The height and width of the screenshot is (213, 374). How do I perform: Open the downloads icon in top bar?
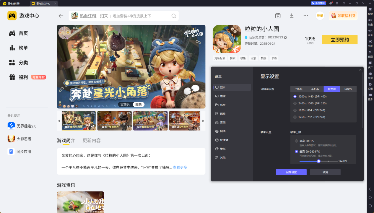tap(292, 16)
